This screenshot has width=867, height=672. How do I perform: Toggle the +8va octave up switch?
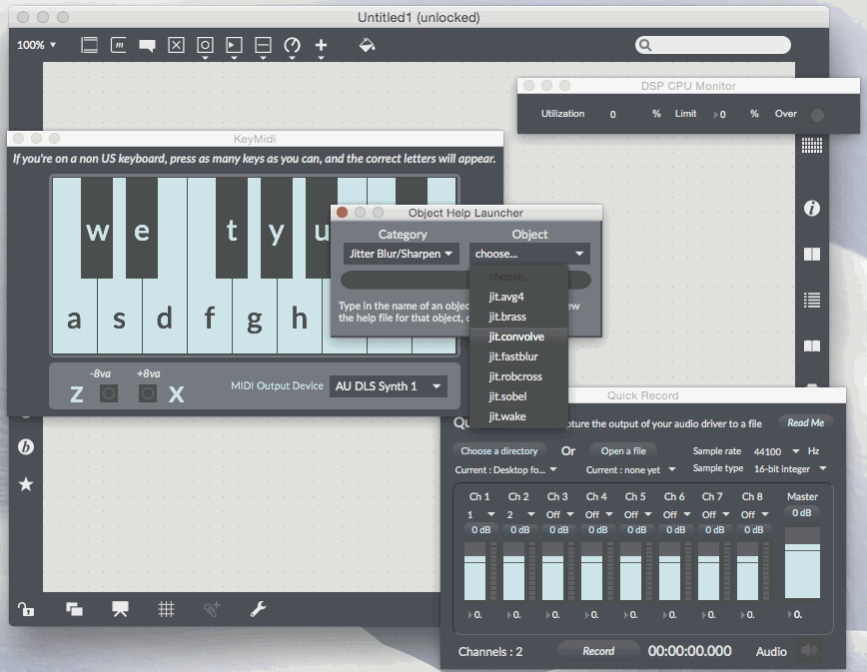point(148,393)
